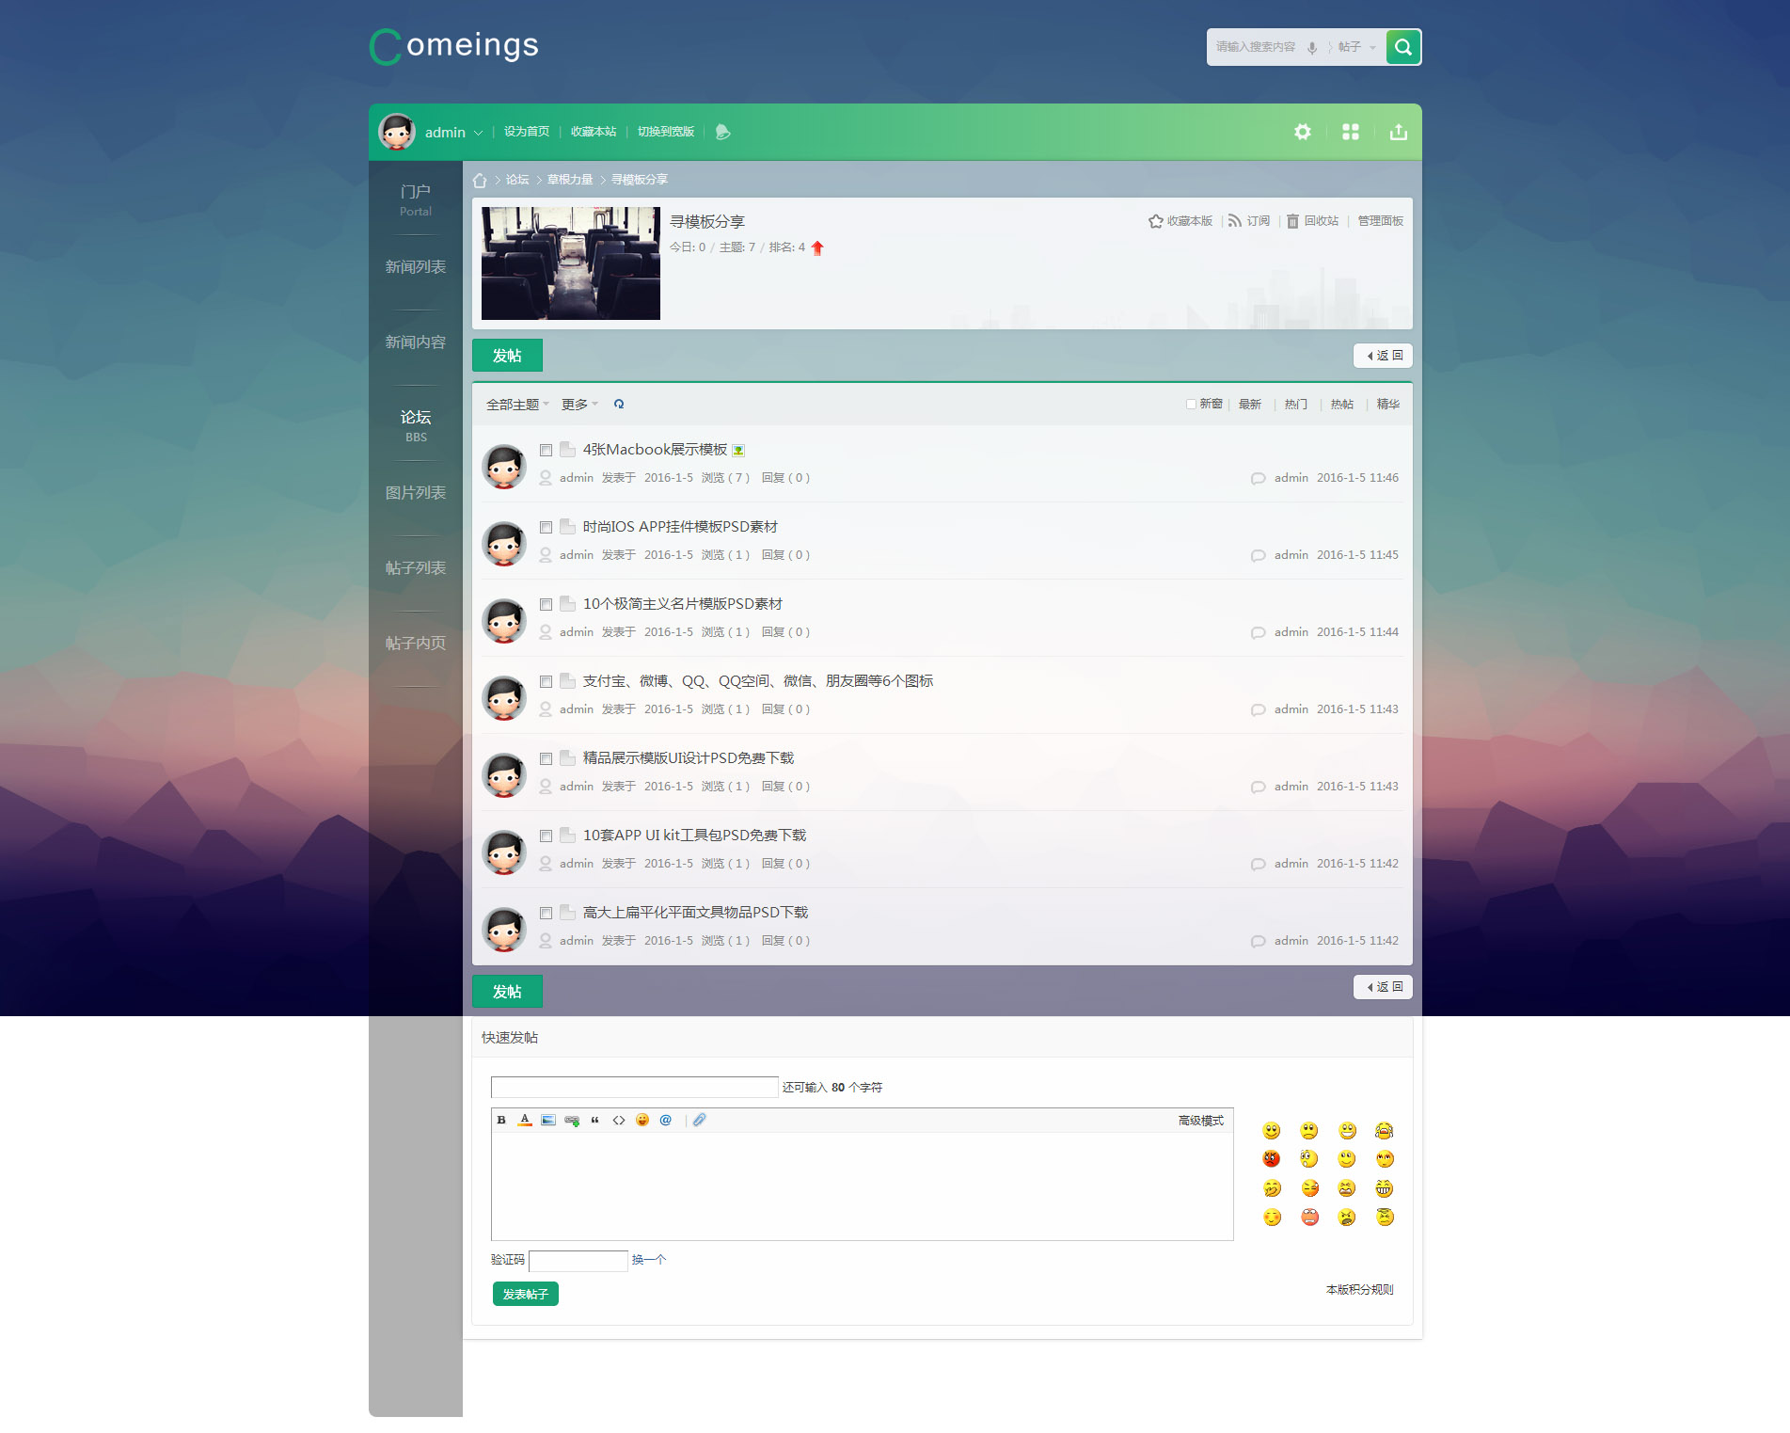The width and height of the screenshot is (1790, 1433).
Task: Go to 图片列表 in the sidebar
Action: pos(415,493)
